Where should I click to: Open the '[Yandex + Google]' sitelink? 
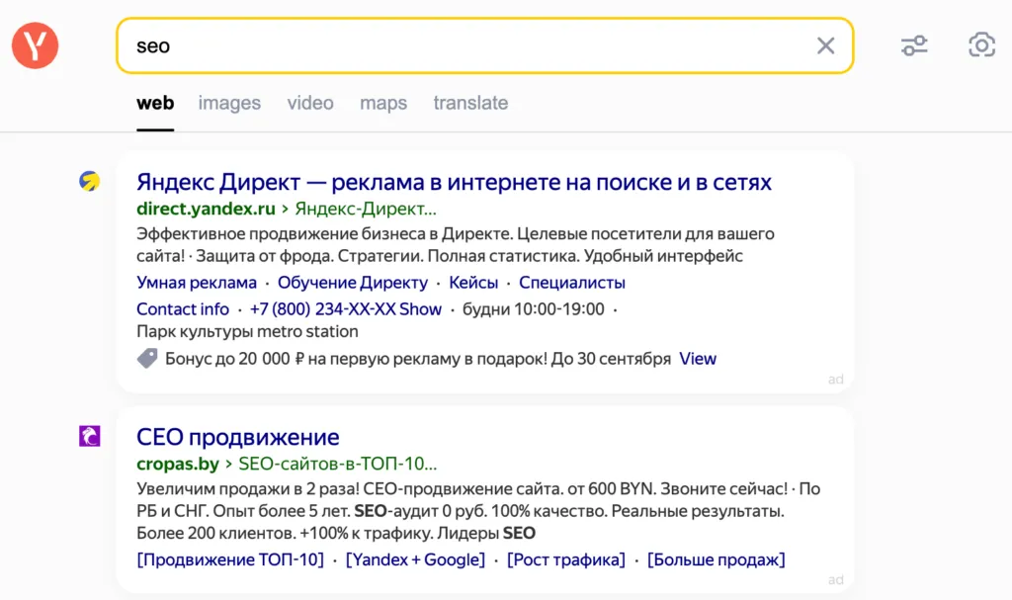coord(415,559)
